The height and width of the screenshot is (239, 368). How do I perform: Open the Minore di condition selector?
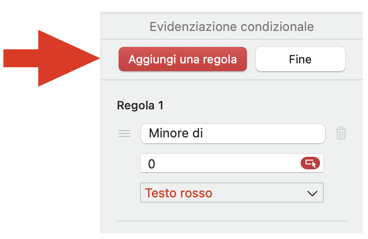coord(232,134)
